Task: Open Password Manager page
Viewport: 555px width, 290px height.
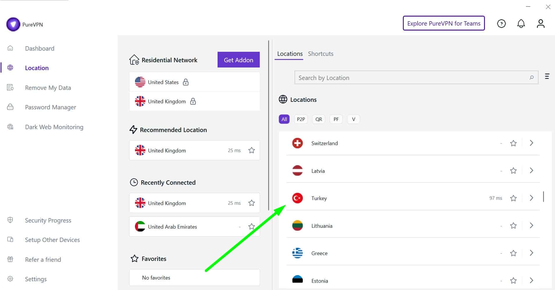Action: point(51,107)
